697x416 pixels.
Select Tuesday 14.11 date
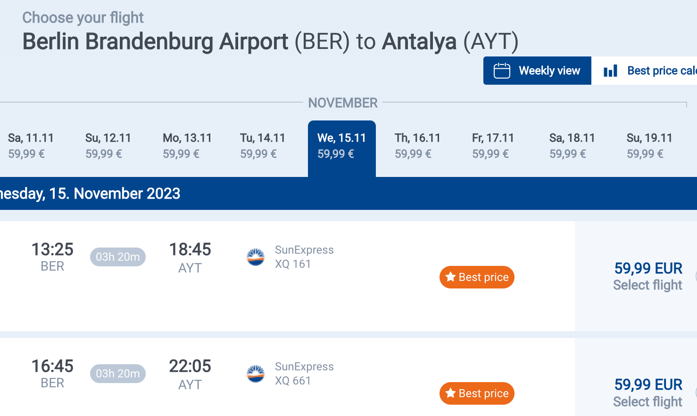pyautogui.click(x=263, y=145)
